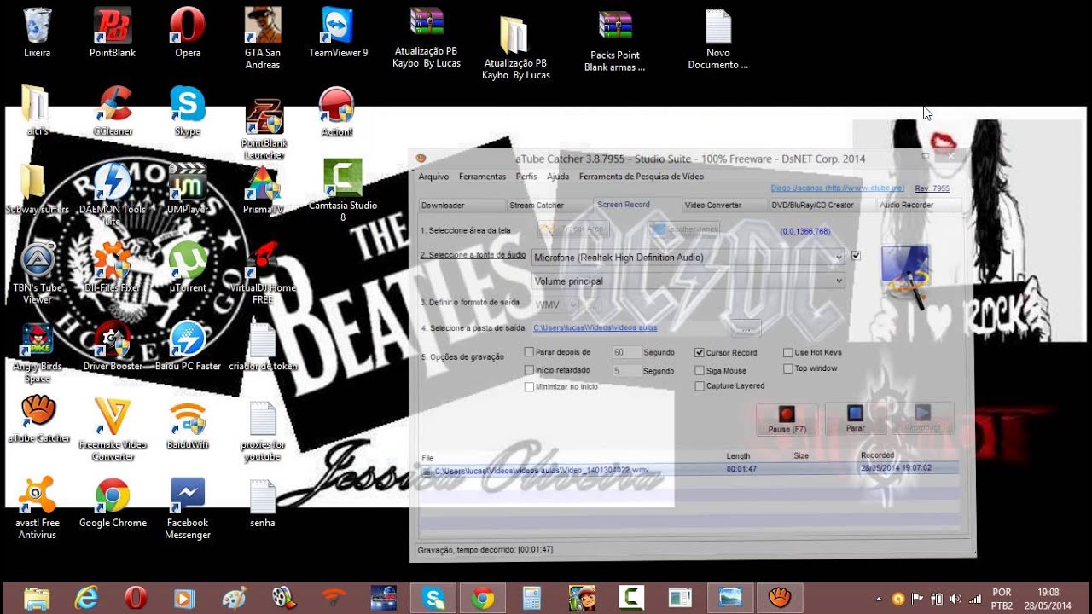The width and height of the screenshot is (1092, 614).
Task: Select the senha text file icon
Action: tap(263, 503)
